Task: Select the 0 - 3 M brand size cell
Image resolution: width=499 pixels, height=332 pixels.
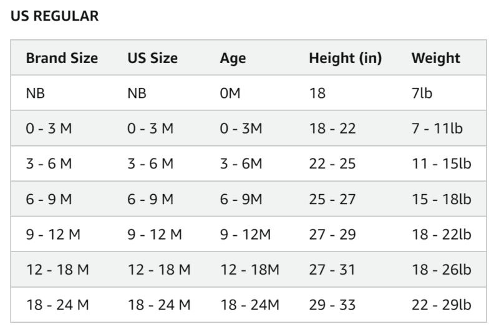Action: tap(49, 129)
